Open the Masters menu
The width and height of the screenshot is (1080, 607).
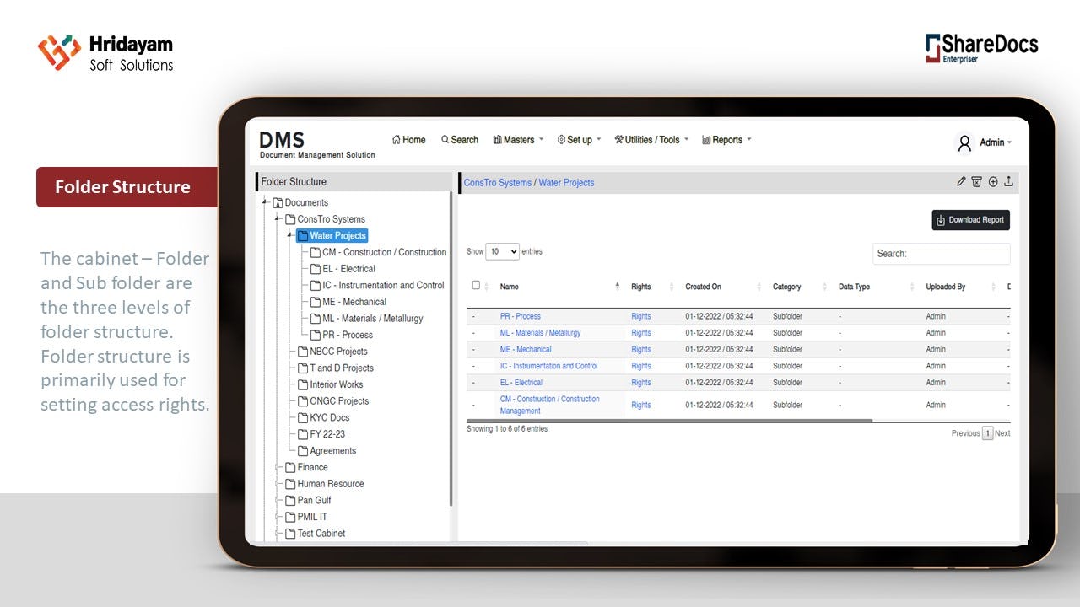516,139
